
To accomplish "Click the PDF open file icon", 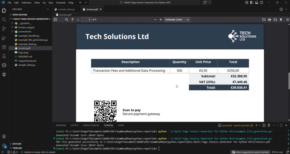I will click(x=264, y=19).
